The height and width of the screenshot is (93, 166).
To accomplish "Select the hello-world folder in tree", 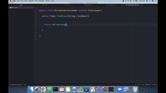I will click(x=15, y=7).
